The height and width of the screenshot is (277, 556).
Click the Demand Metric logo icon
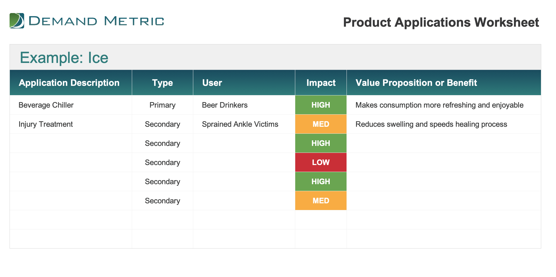(x=17, y=21)
